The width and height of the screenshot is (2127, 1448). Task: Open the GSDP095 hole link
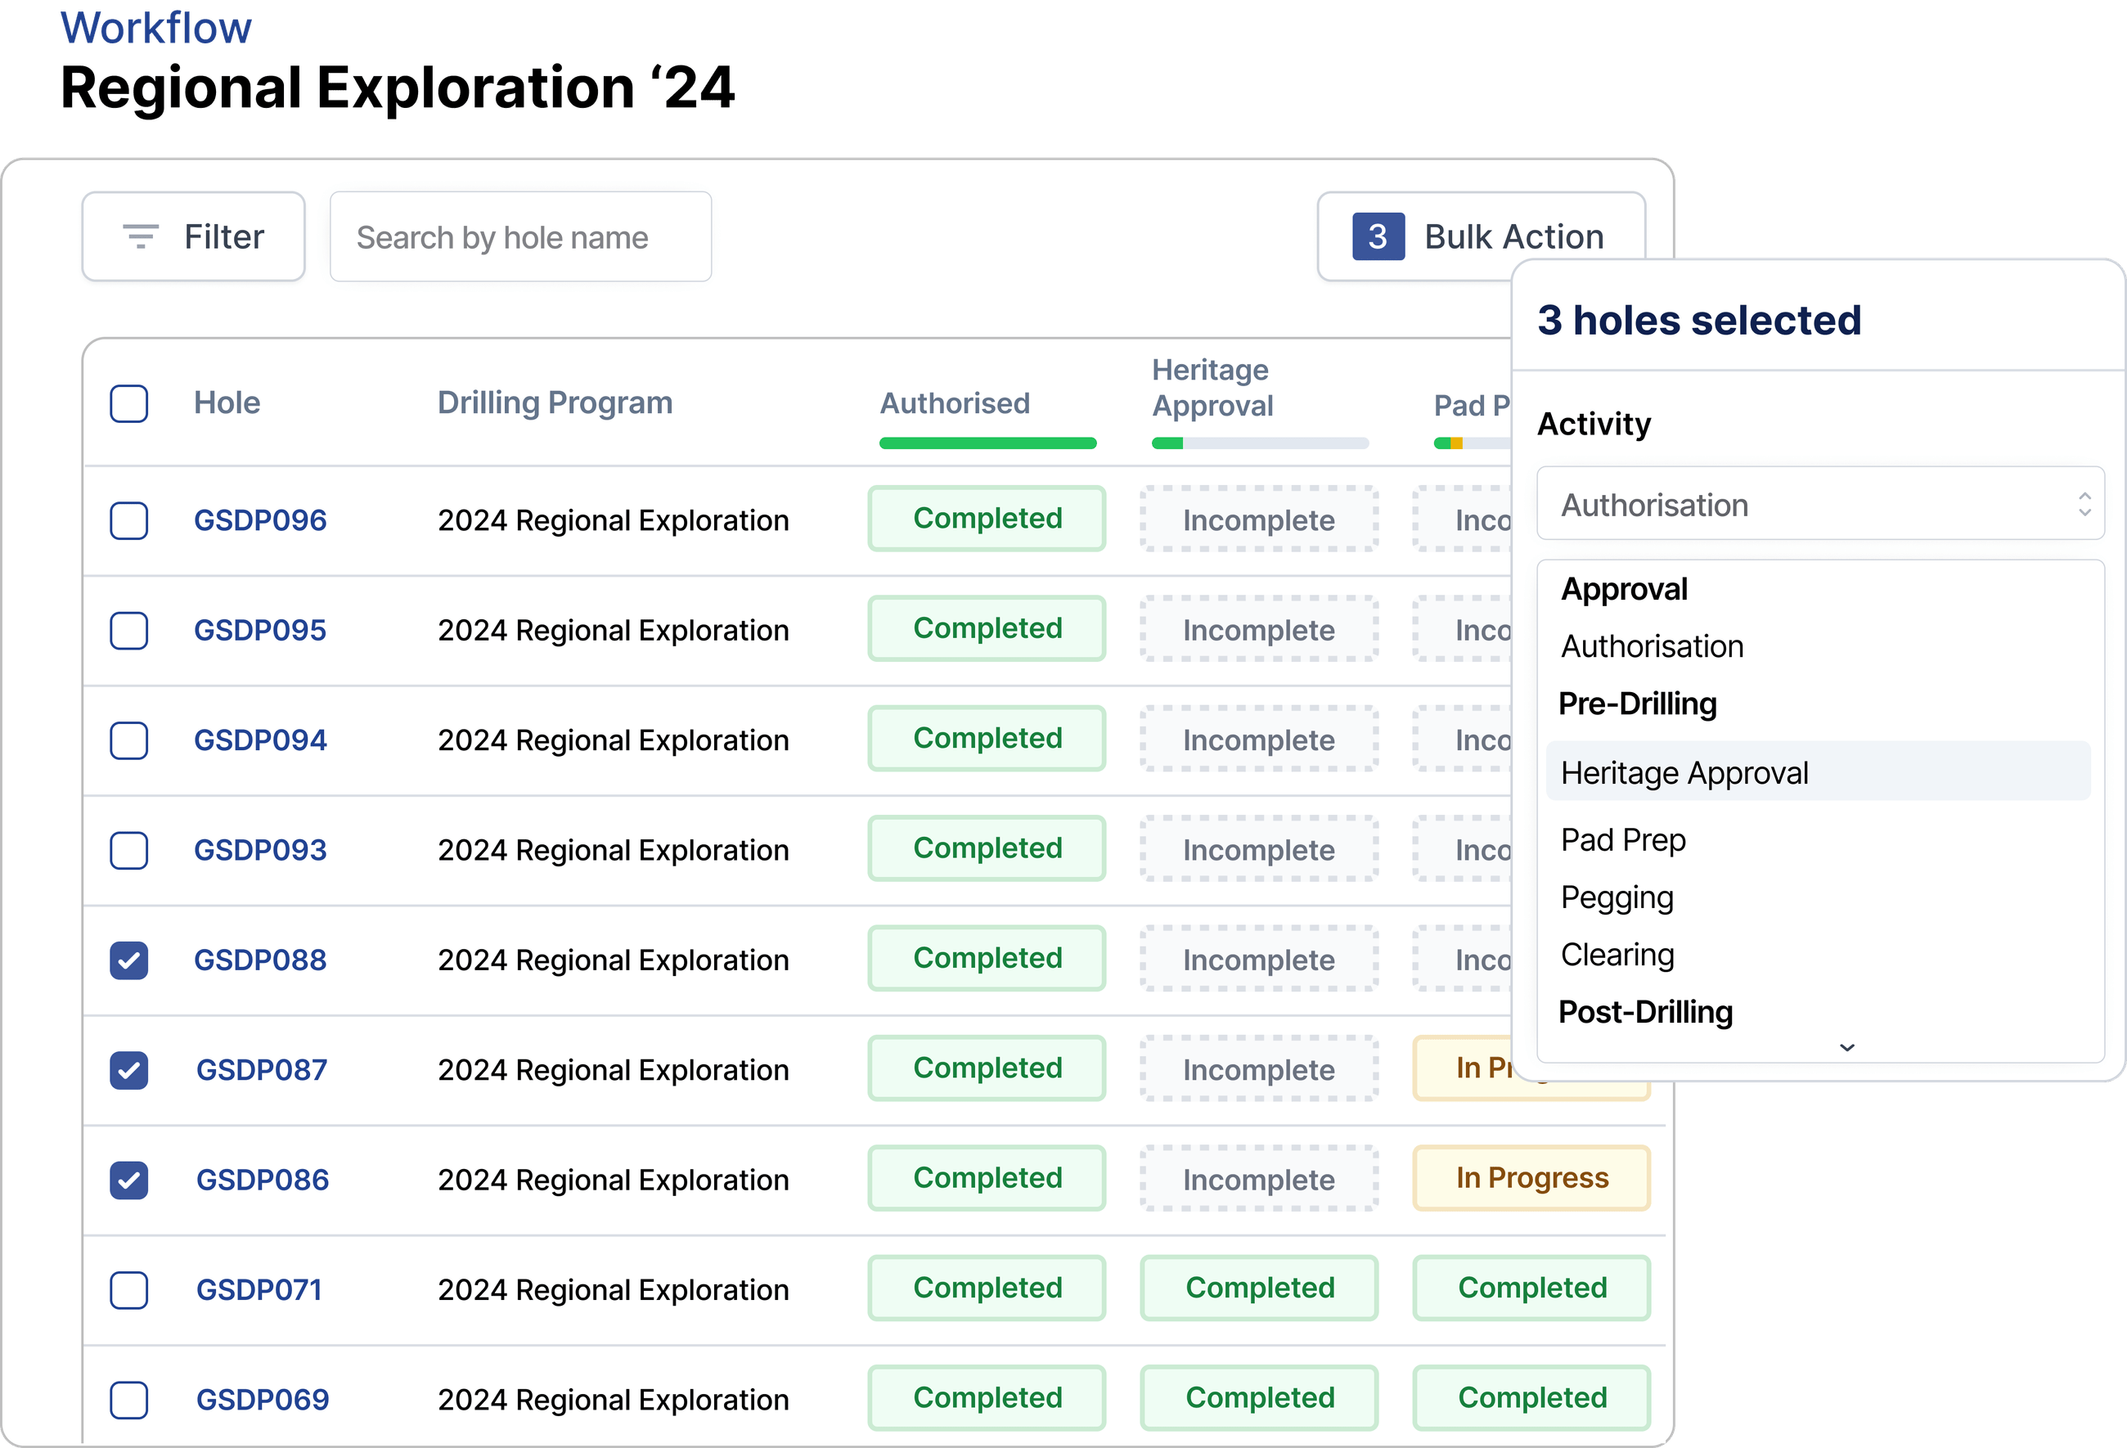coord(260,631)
